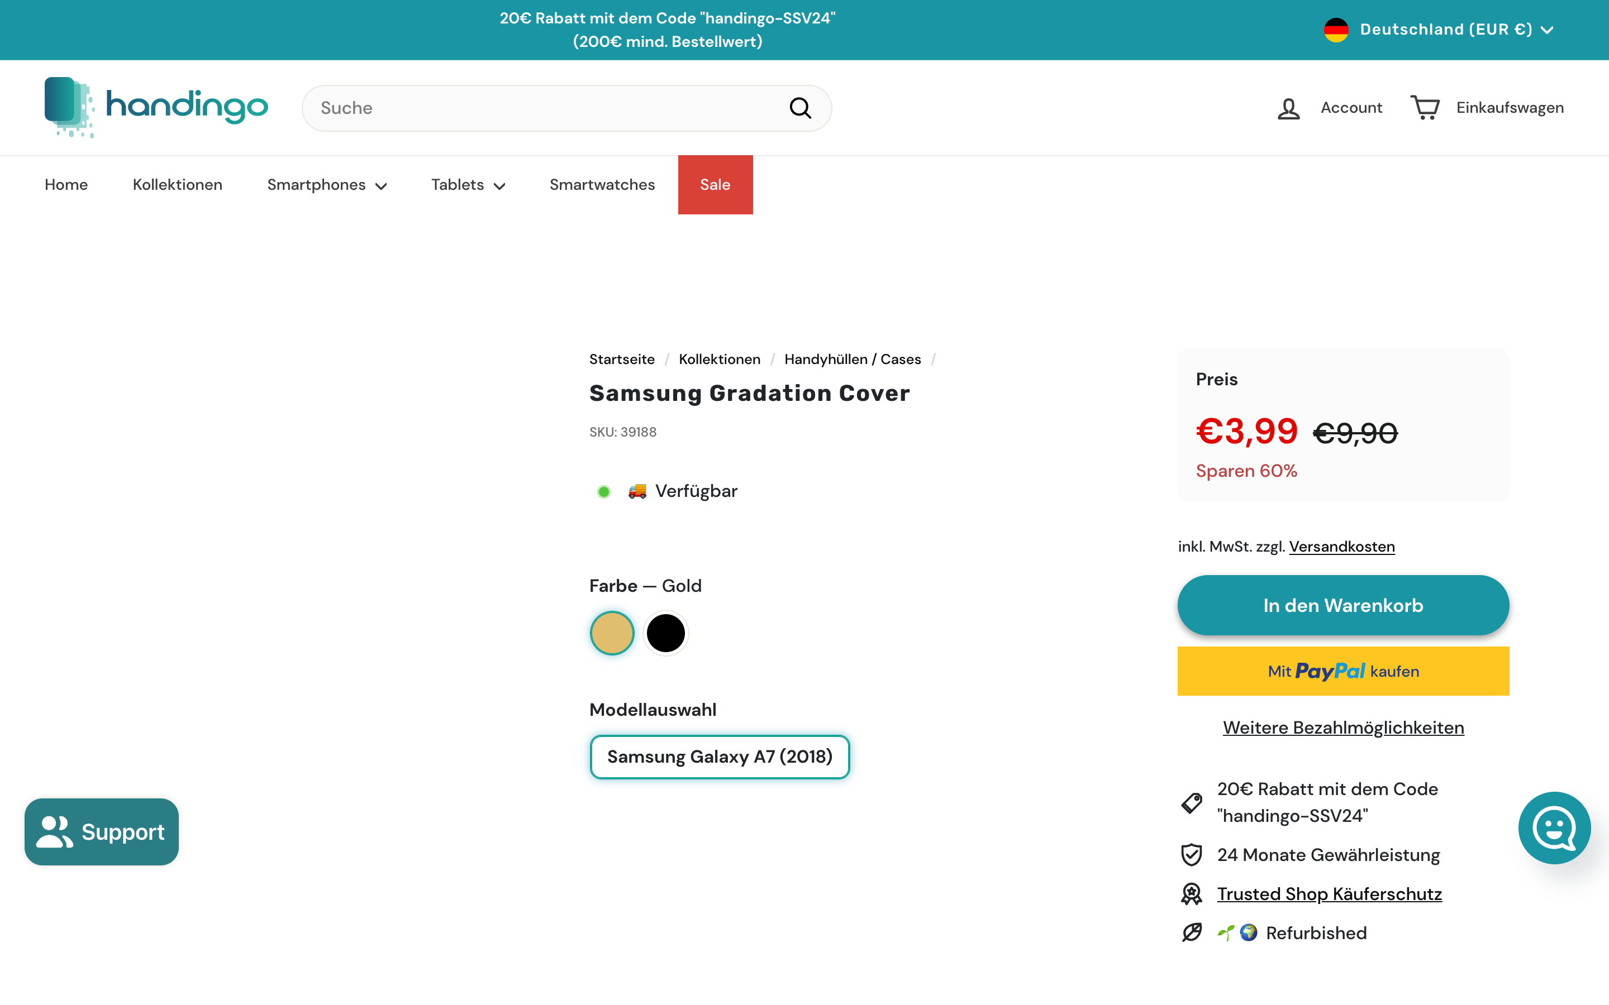Focus the Suche search field
1609x1005 pixels.
coord(567,108)
